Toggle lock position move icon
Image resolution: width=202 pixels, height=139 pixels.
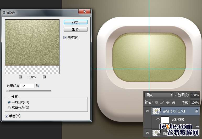(168, 103)
